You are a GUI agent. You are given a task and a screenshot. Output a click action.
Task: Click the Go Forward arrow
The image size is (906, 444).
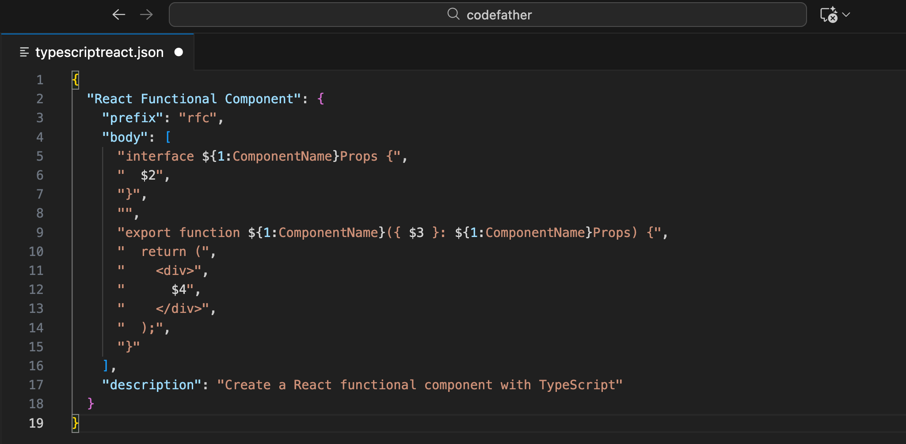click(146, 15)
